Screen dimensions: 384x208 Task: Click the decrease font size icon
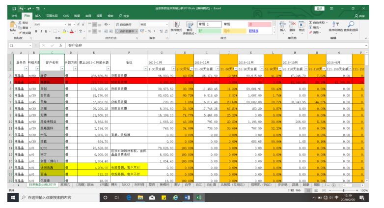83,25
